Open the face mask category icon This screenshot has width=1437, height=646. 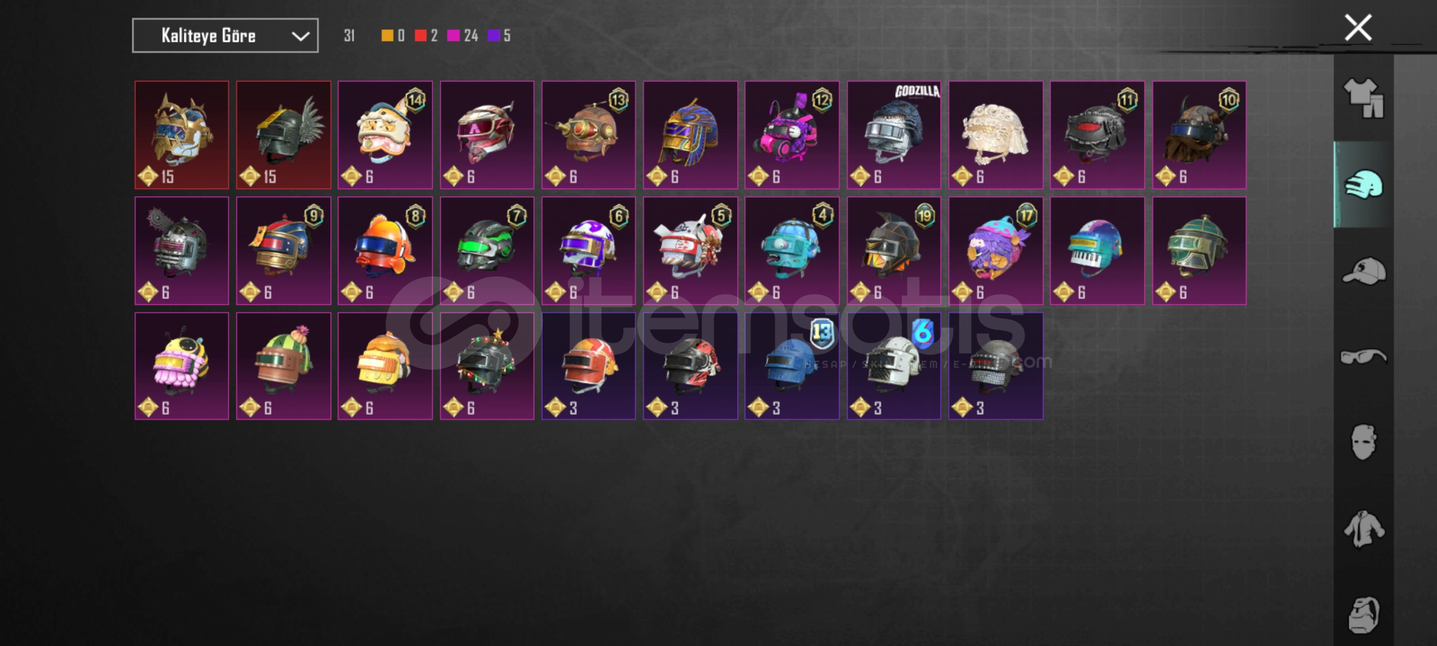(1364, 443)
